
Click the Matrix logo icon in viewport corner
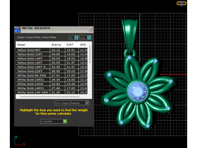point(181,3)
